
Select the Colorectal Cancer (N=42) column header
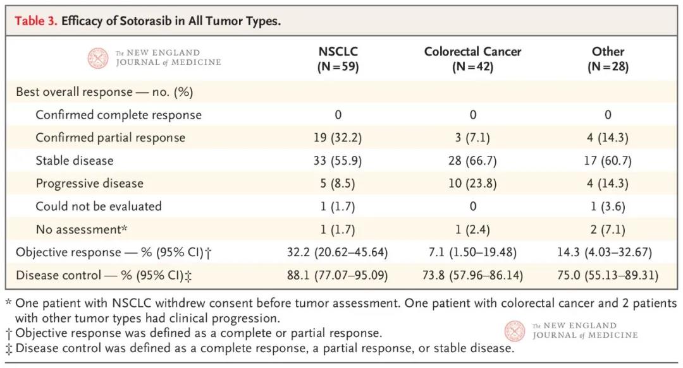(472, 59)
